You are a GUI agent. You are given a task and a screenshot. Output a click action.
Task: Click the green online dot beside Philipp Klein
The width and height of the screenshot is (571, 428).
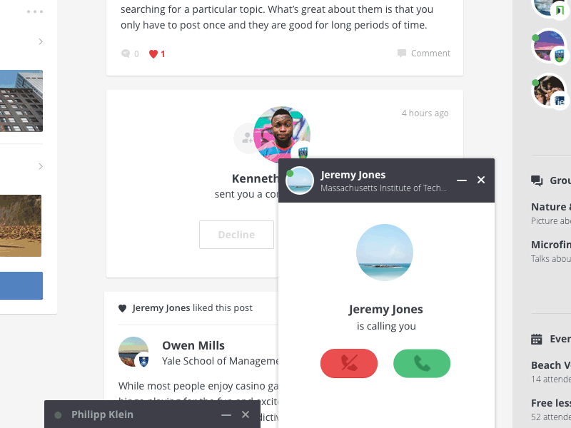pyautogui.click(x=58, y=414)
